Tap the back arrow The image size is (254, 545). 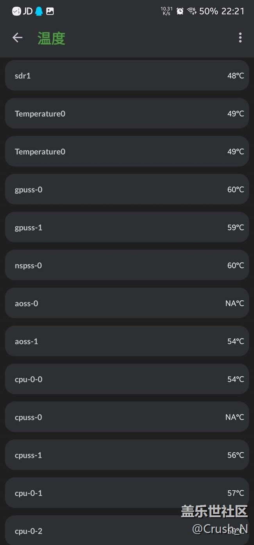(18, 38)
